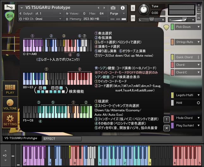Image resolution: width=204 pixels, height=167 pixels.
Task: Select the EFFECT tab
Action: (x=62, y=139)
